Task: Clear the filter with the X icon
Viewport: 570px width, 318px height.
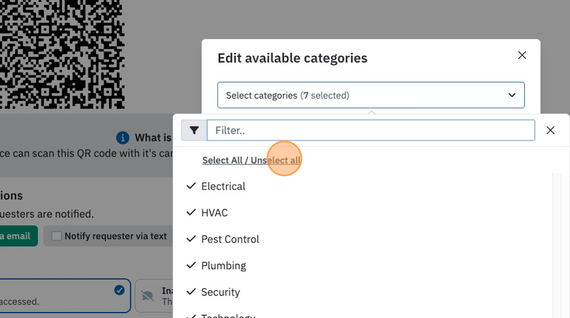Action: coord(550,130)
